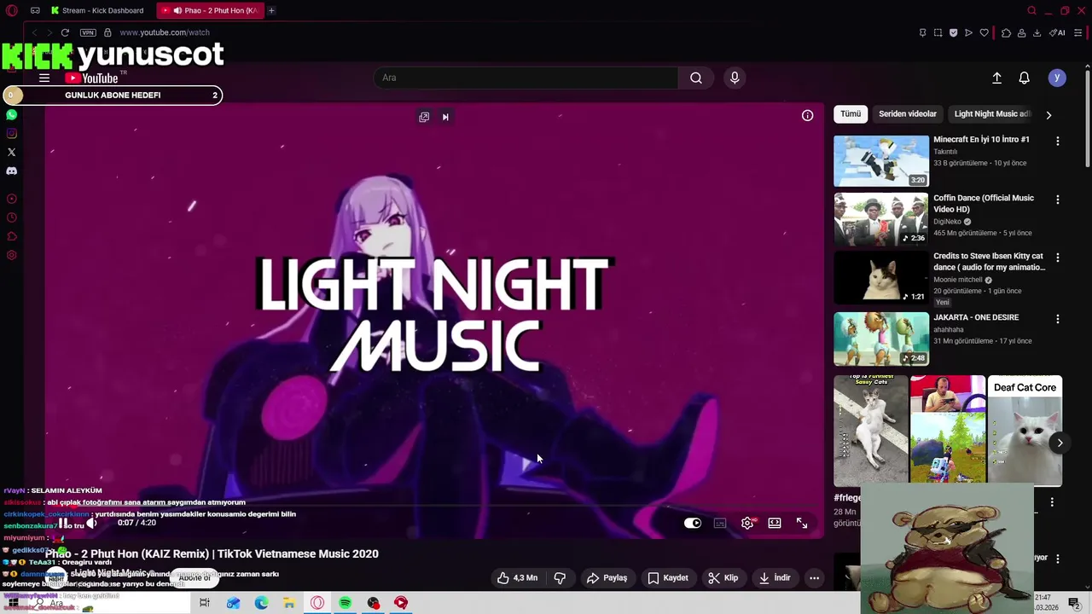Open the Opera AI assistant button
This screenshot has width=1092, height=614.
[1057, 32]
